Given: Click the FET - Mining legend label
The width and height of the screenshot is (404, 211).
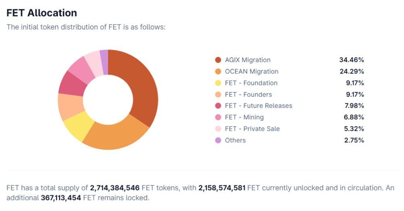Looking at the screenshot, I should (x=244, y=117).
